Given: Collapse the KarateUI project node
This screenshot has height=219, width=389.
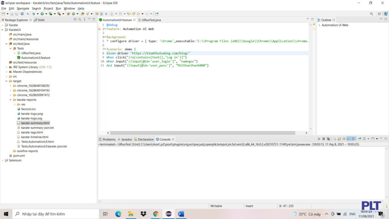Looking at the screenshot, I should (x=2, y=29).
